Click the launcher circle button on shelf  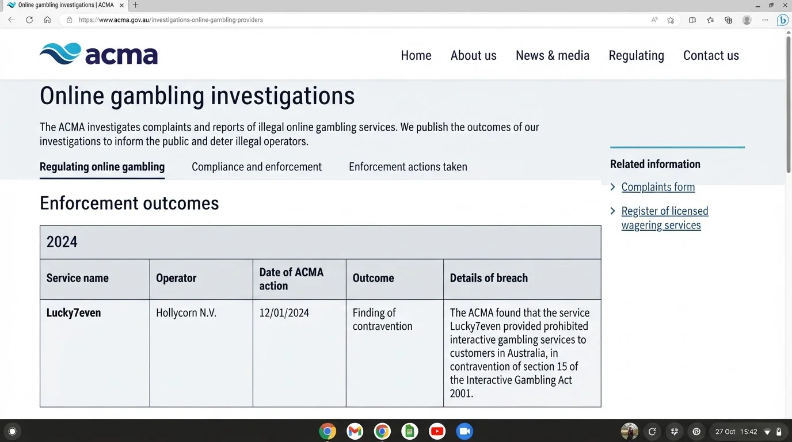pyautogui.click(x=12, y=431)
